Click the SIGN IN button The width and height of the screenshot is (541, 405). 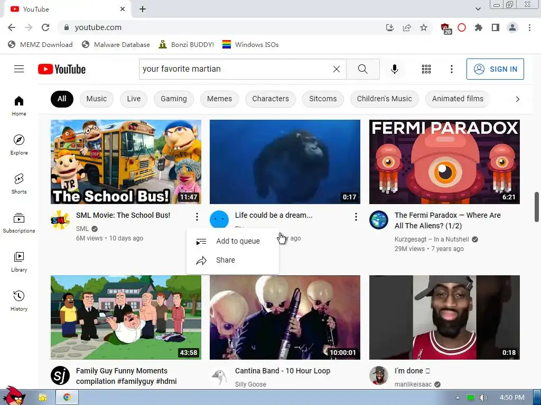[495, 69]
